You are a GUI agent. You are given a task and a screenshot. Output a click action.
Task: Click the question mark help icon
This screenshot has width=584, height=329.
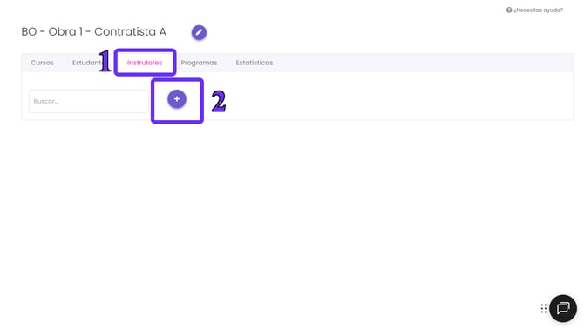point(509,10)
